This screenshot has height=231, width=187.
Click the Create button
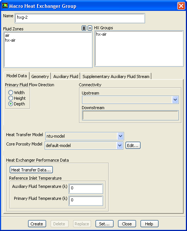[x=37, y=224]
